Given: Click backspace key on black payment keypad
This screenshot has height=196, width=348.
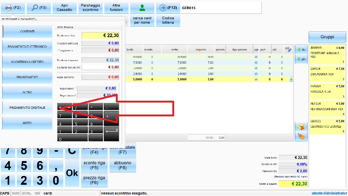Looking at the screenshot, I should tap(64, 107).
